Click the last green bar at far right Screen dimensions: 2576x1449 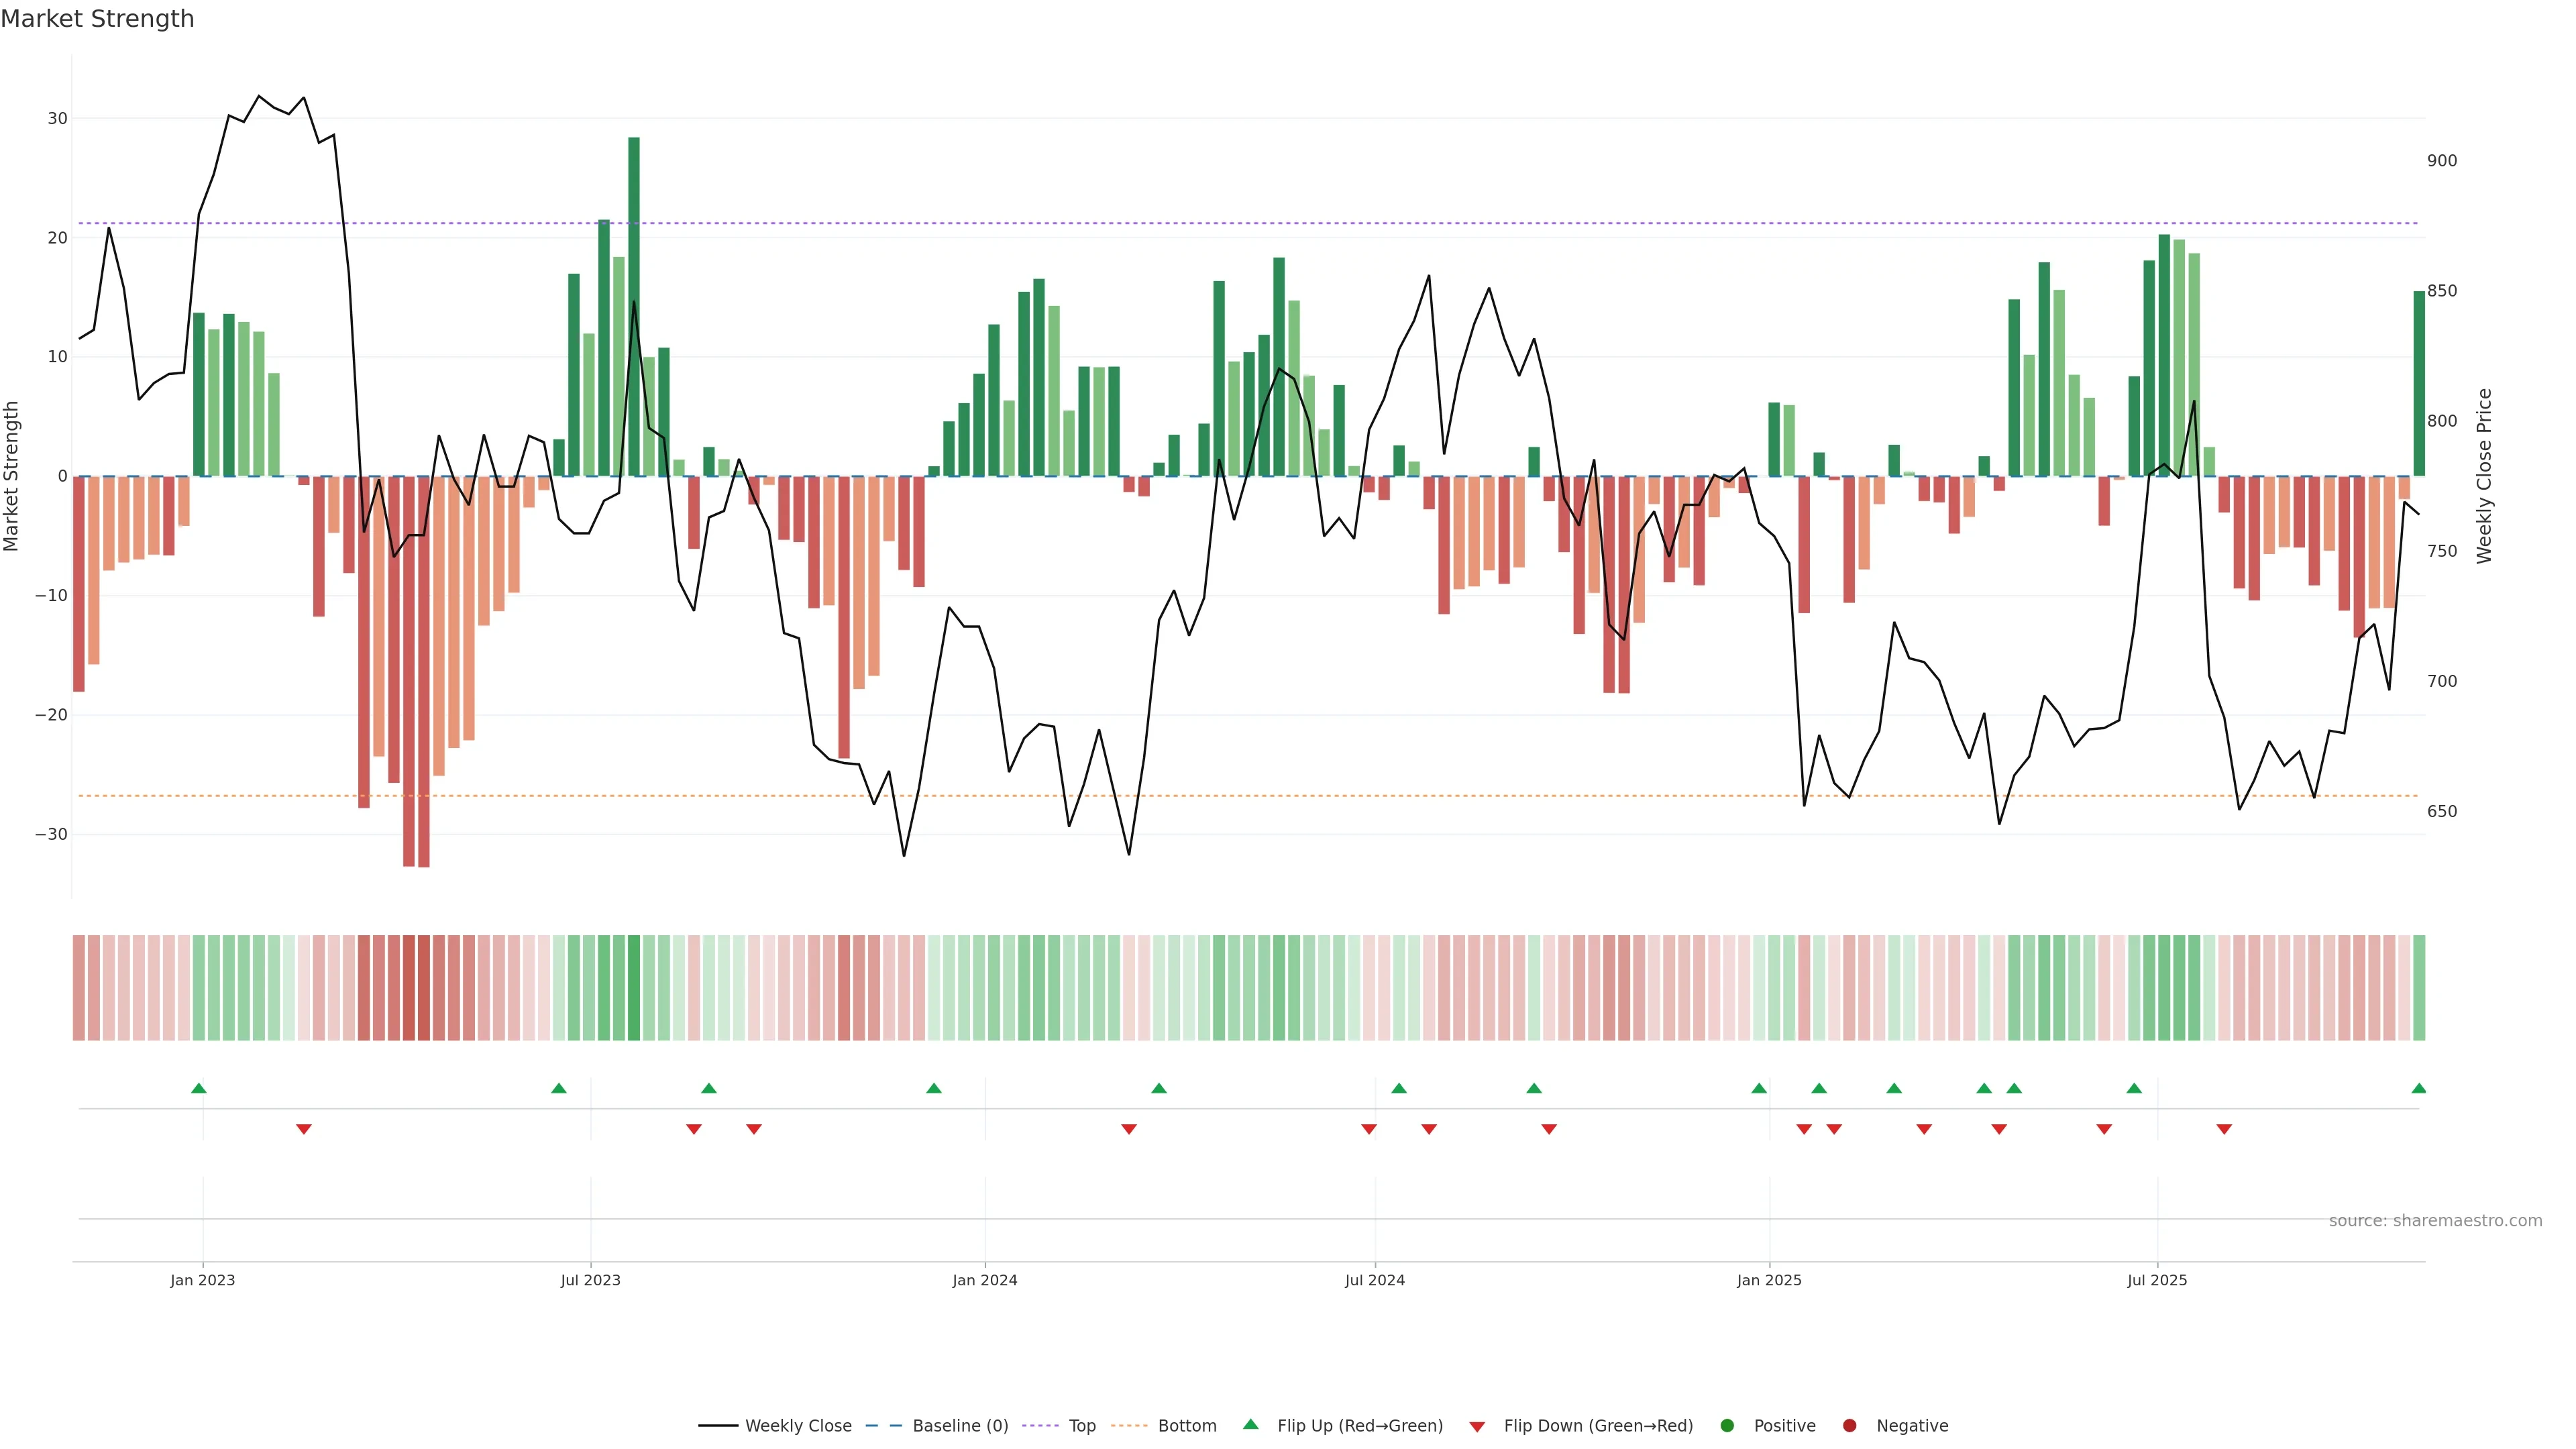pyautogui.click(x=2418, y=383)
